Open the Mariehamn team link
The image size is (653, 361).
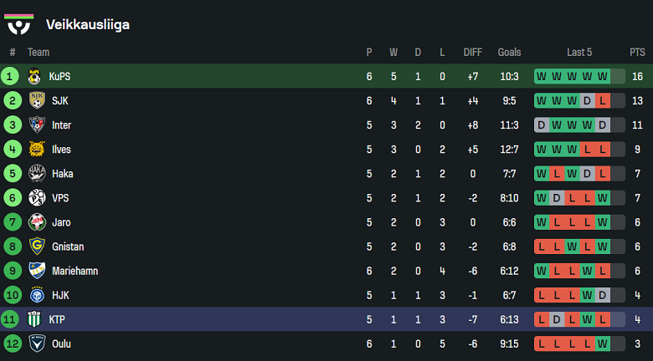(73, 271)
